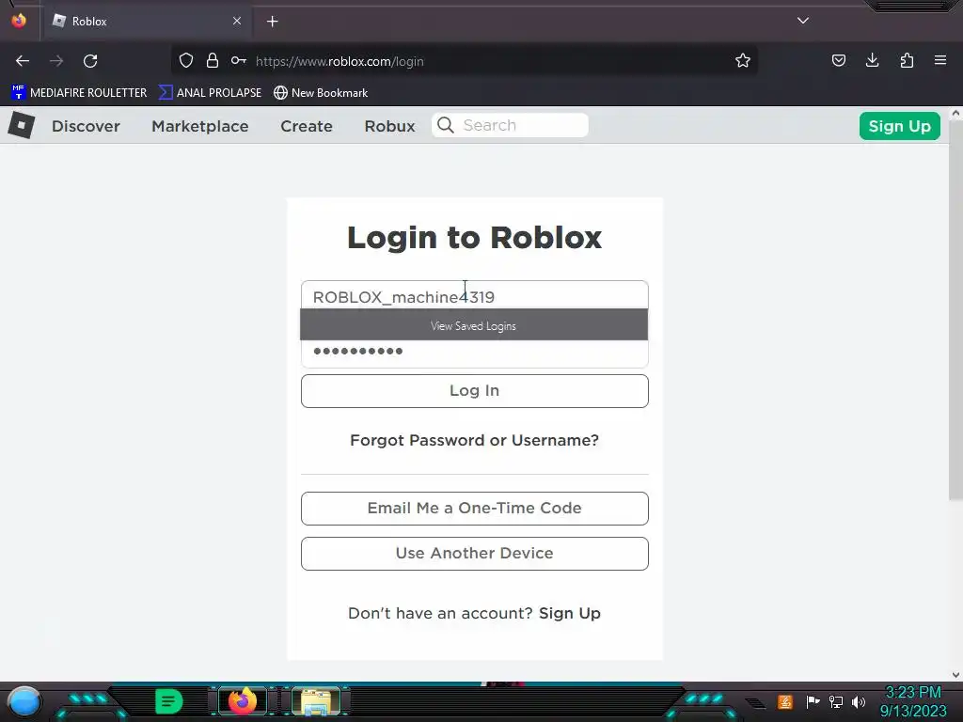Click the Roblox logo in the site header
This screenshot has width=963, height=722.
[x=22, y=125]
